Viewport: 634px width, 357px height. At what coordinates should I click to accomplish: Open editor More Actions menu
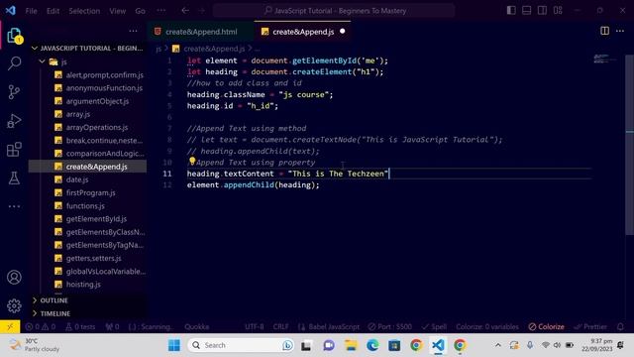click(620, 31)
